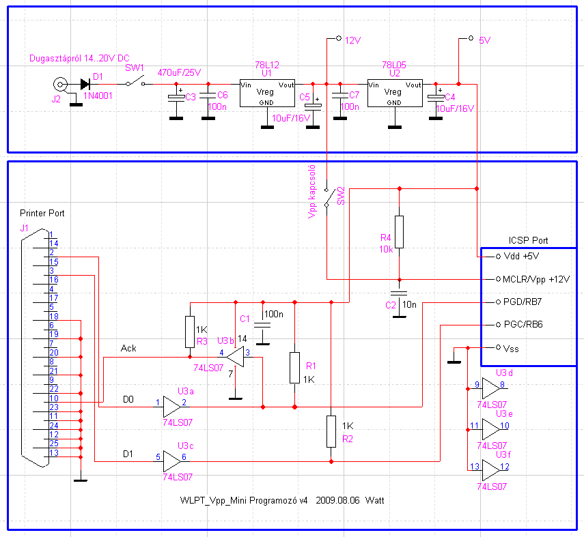Click the U3e buffer gate symbol
The height and width of the screenshot is (537, 584).
coord(491,429)
